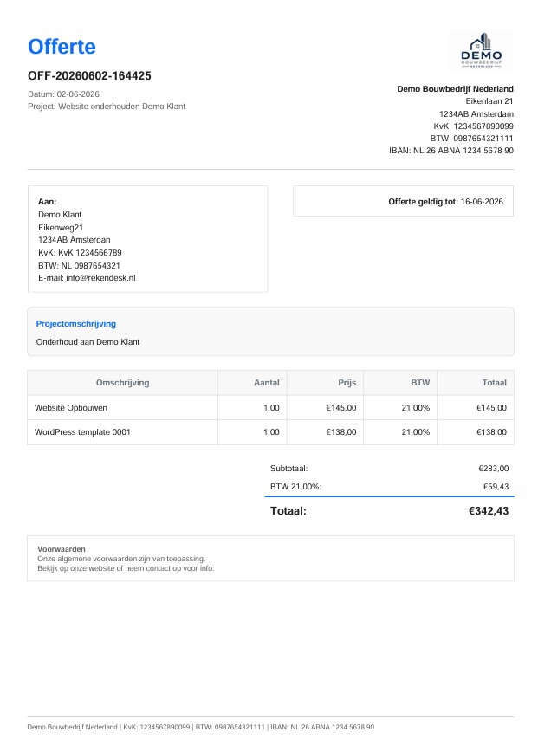This screenshot has width=538, height=745.
Task: Select quote number OFF-20260602-164425
Action: pyautogui.click(x=89, y=75)
